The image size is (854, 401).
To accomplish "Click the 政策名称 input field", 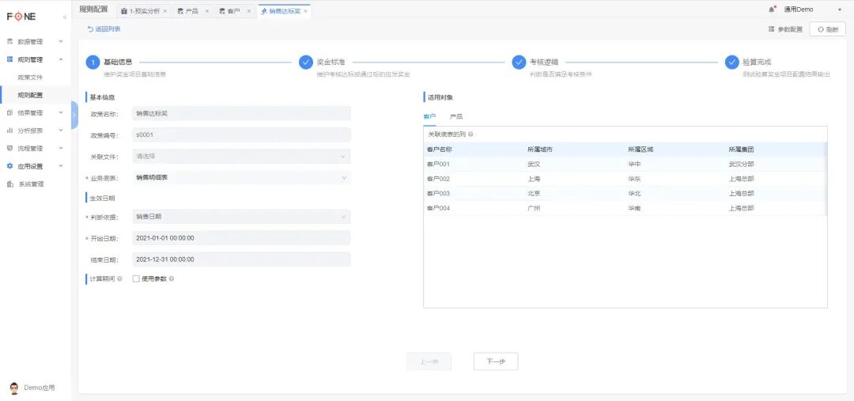I will (x=241, y=113).
